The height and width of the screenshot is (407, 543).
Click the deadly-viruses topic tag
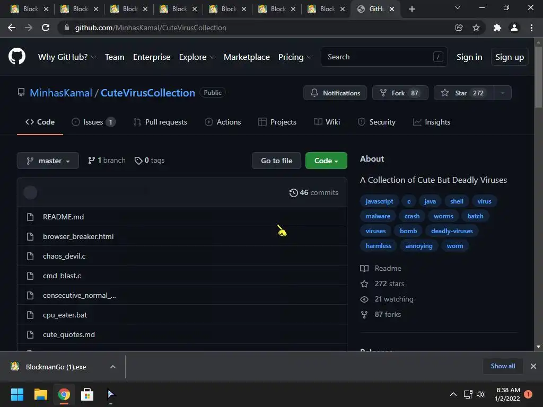pyautogui.click(x=452, y=231)
